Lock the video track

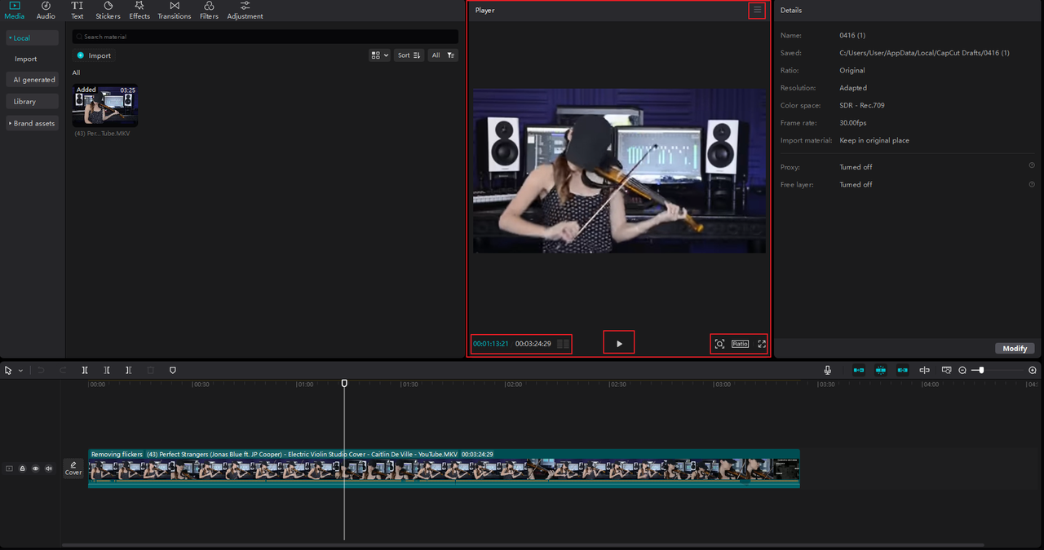[22, 469]
